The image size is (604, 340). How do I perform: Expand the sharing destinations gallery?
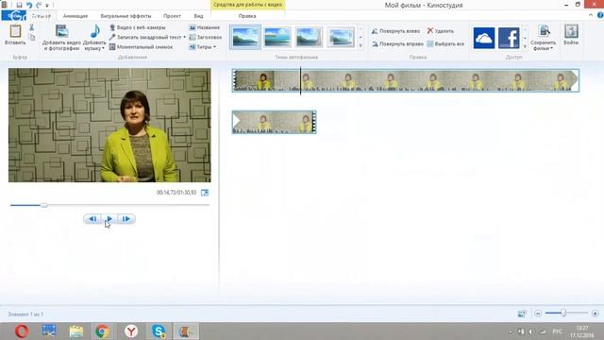coord(525,46)
